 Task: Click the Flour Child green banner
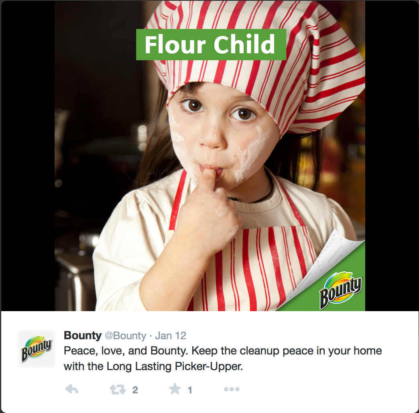point(211,45)
